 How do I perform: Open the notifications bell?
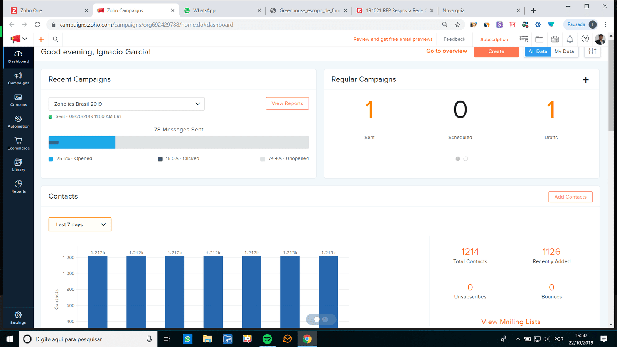(x=570, y=39)
